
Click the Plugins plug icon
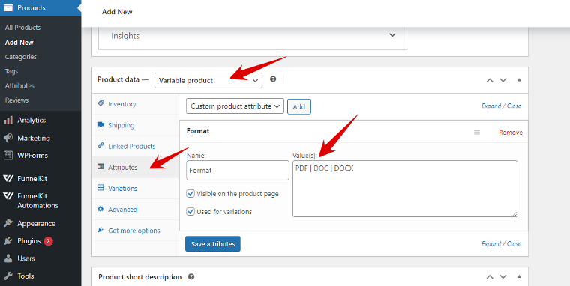click(8, 241)
